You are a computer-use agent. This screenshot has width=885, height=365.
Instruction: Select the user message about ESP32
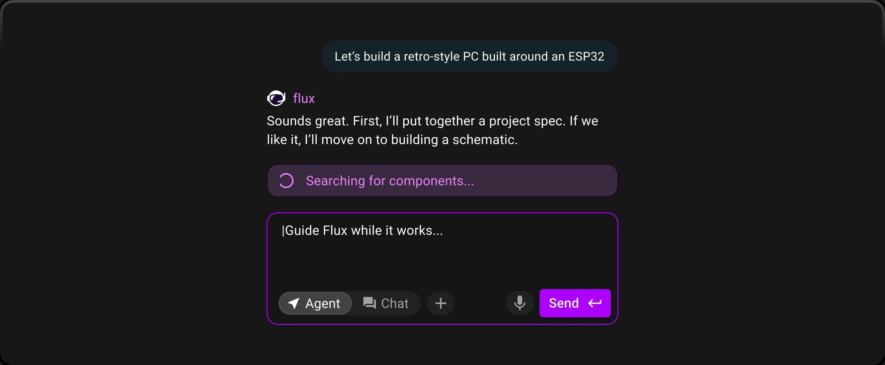click(469, 56)
